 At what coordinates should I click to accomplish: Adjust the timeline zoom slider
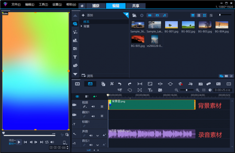tap(187, 90)
